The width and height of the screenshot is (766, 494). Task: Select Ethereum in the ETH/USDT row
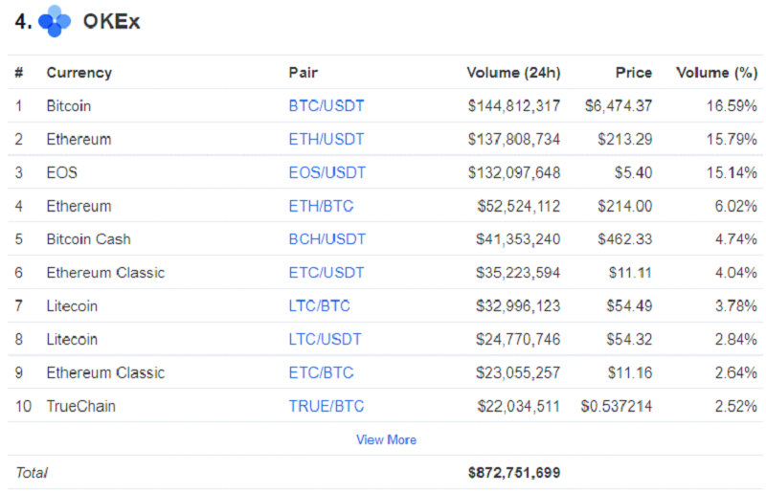pos(79,139)
